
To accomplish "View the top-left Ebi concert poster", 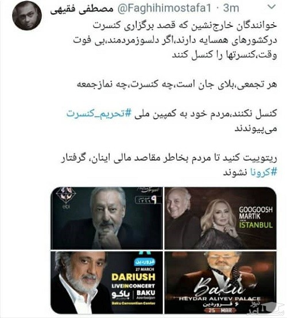I will click(x=107, y=218).
